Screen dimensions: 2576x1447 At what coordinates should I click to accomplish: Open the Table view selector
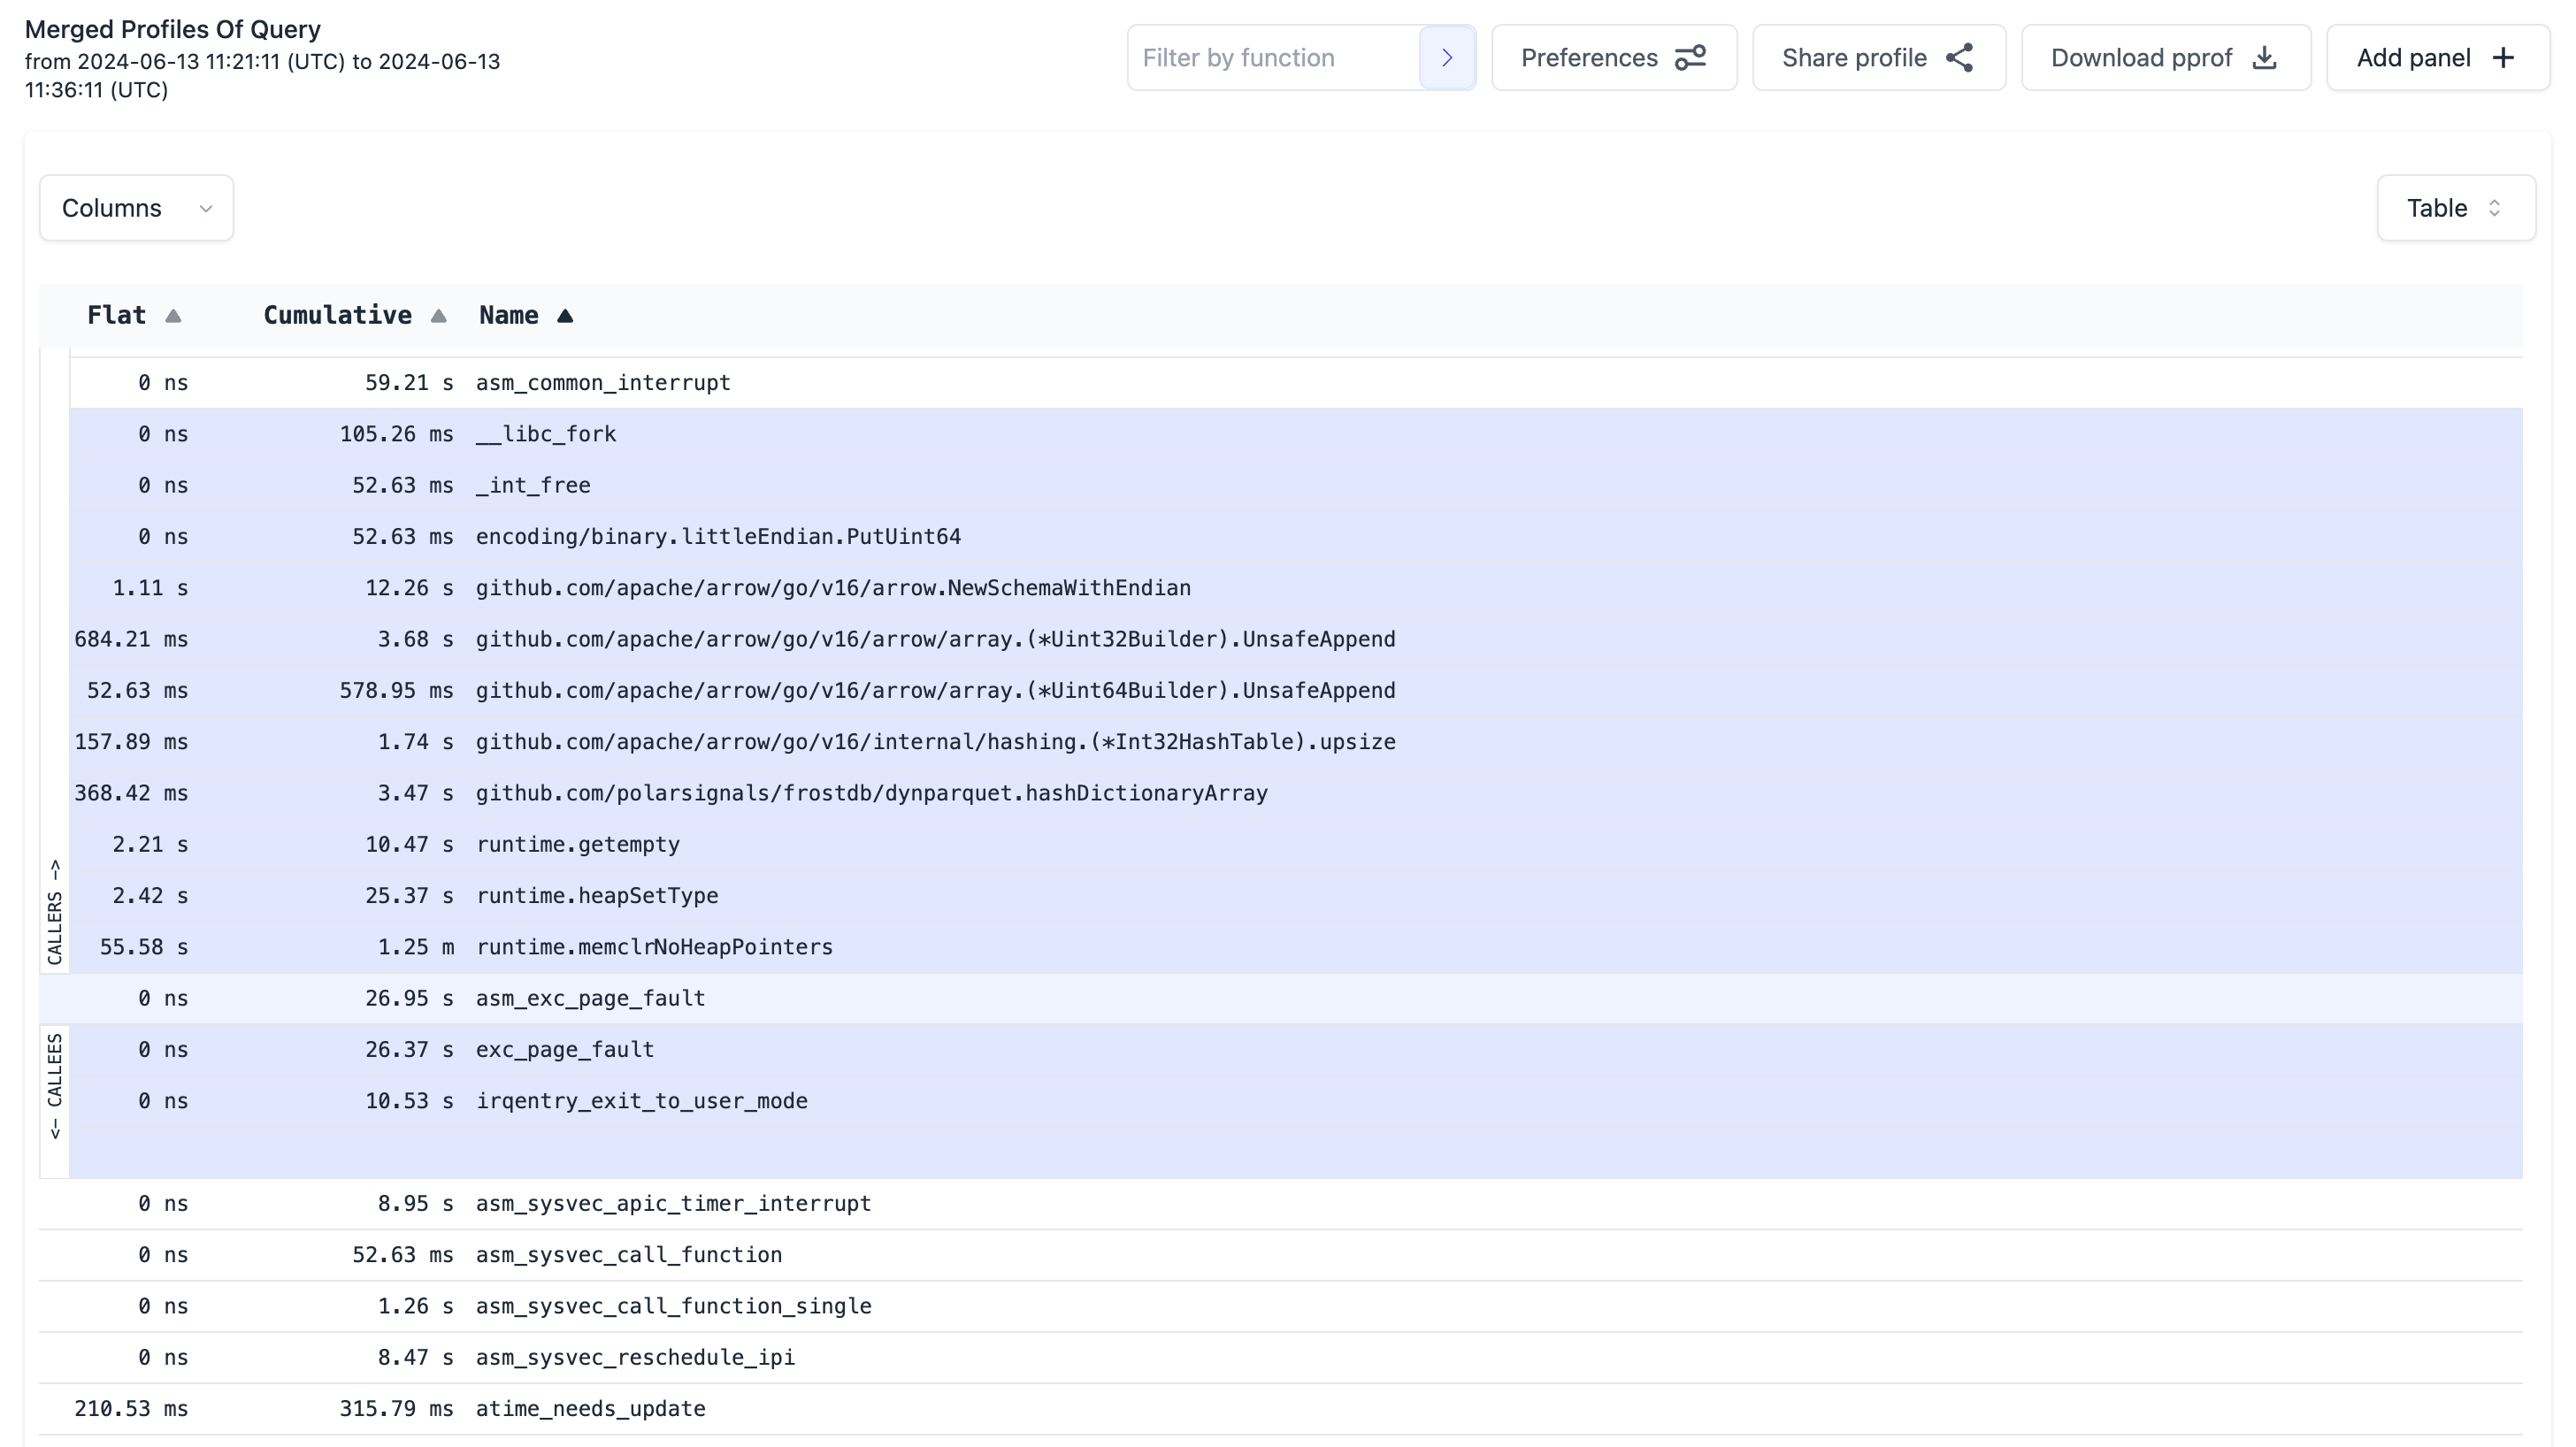[2455, 208]
